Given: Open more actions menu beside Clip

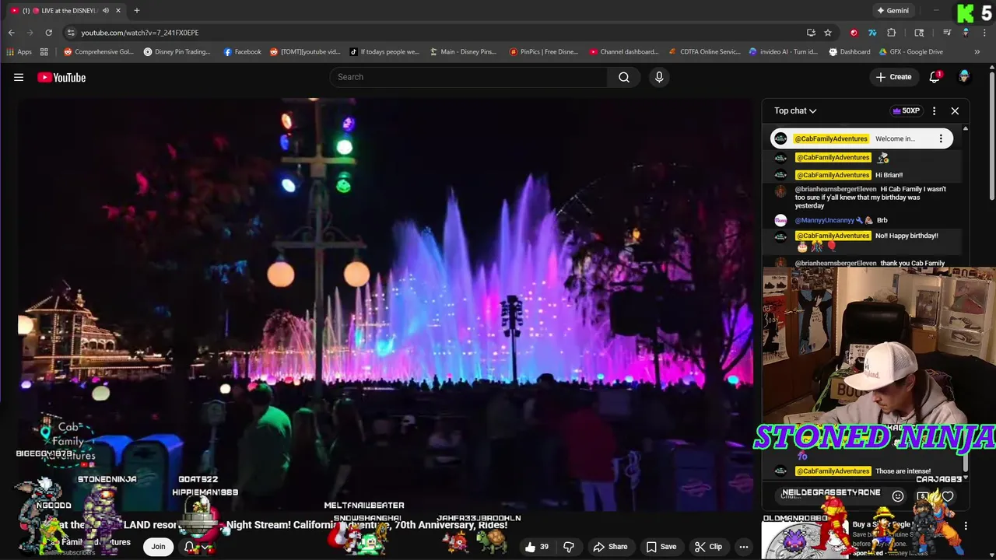Looking at the screenshot, I should coord(744,547).
